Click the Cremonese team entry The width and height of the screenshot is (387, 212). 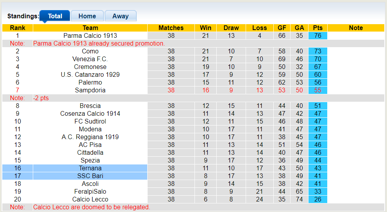90,67
